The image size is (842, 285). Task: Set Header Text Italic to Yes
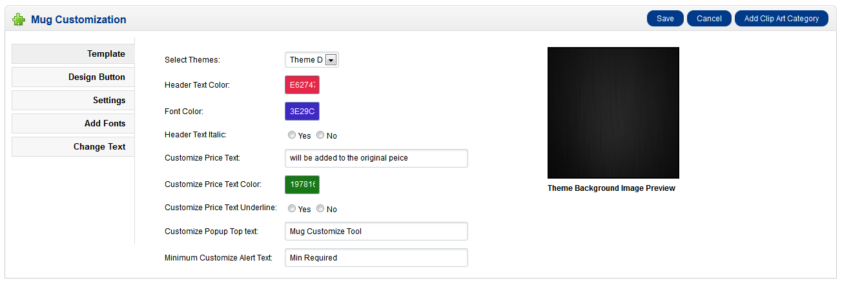[x=292, y=135]
